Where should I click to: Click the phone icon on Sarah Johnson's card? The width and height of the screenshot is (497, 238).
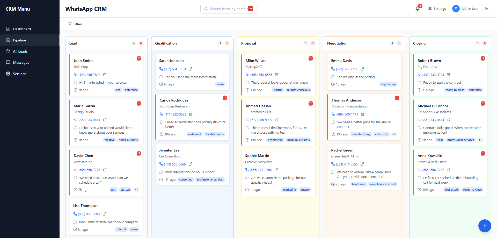coord(161,69)
